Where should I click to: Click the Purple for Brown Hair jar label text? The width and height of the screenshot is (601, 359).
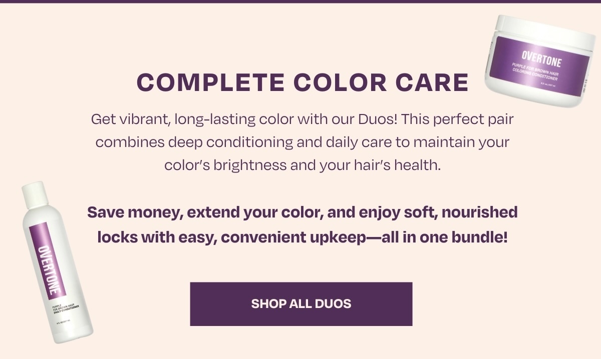(534, 70)
